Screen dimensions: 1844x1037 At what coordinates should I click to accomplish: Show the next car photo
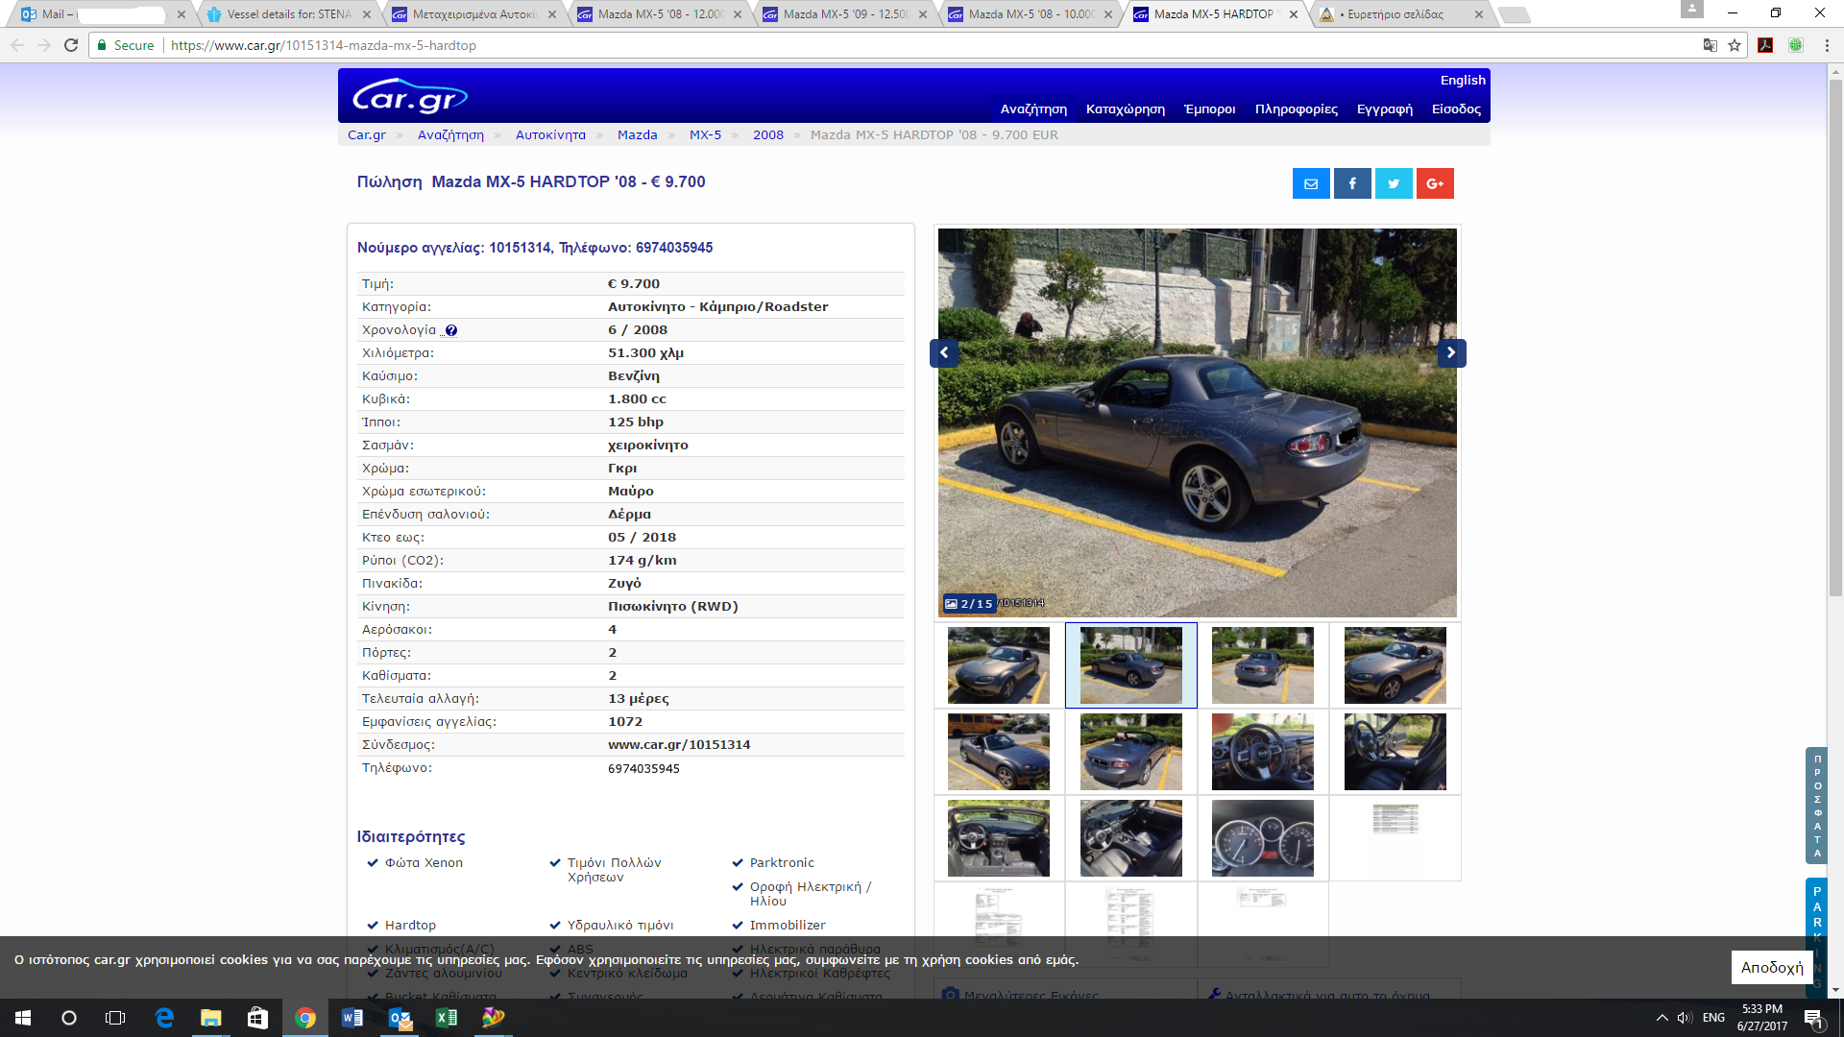[1451, 352]
